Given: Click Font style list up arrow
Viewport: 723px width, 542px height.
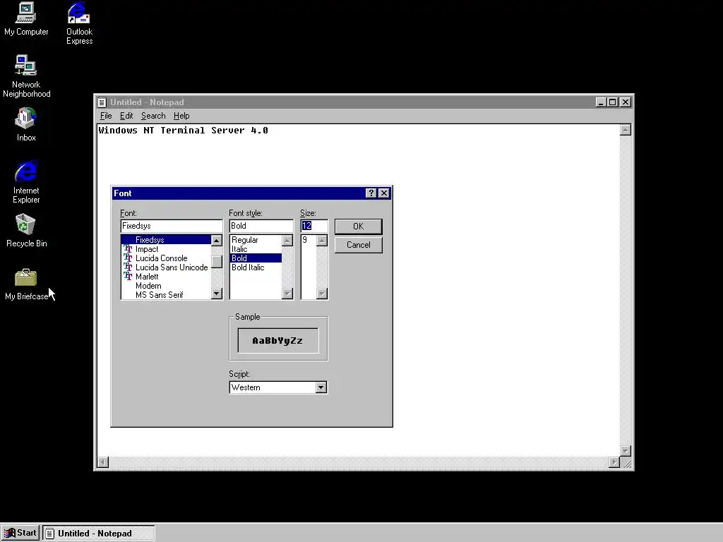Looking at the screenshot, I should (x=287, y=241).
